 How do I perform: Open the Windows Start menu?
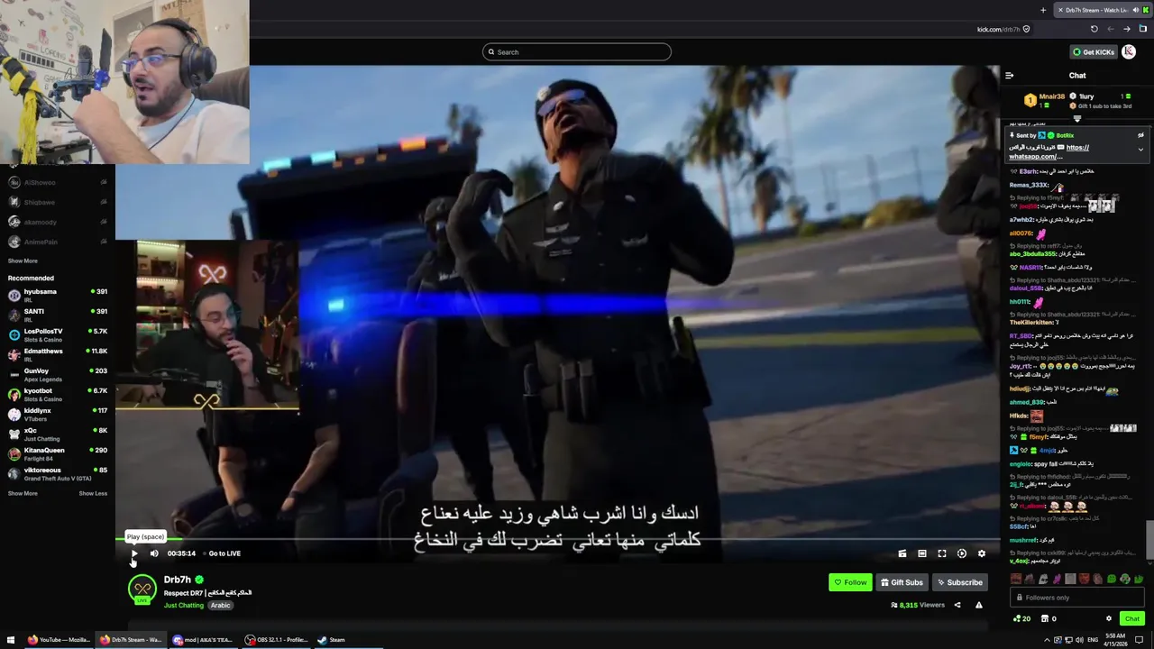point(11,640)
